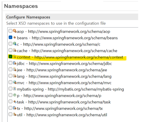Click the aop namespace icon
The image size is (143, 122).
(x=15, y=31)
